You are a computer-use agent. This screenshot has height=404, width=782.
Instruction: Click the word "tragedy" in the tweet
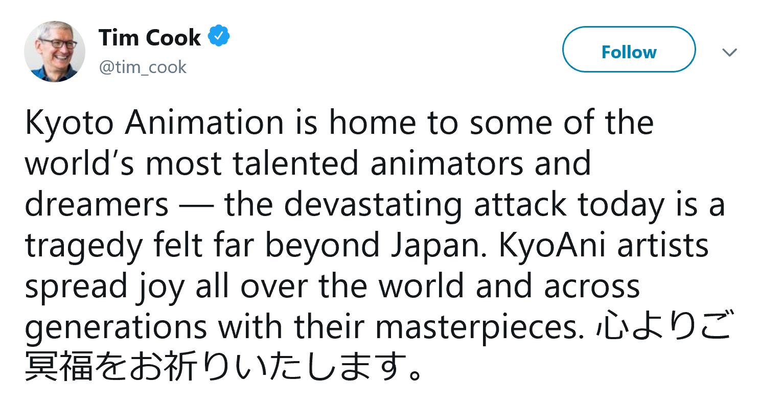(x=85, y=247)
